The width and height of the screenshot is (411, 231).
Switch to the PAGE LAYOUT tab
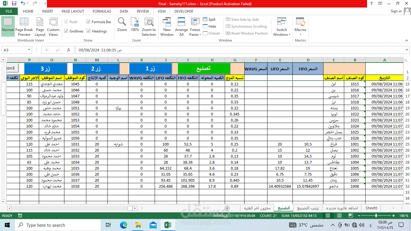[73, 11]
